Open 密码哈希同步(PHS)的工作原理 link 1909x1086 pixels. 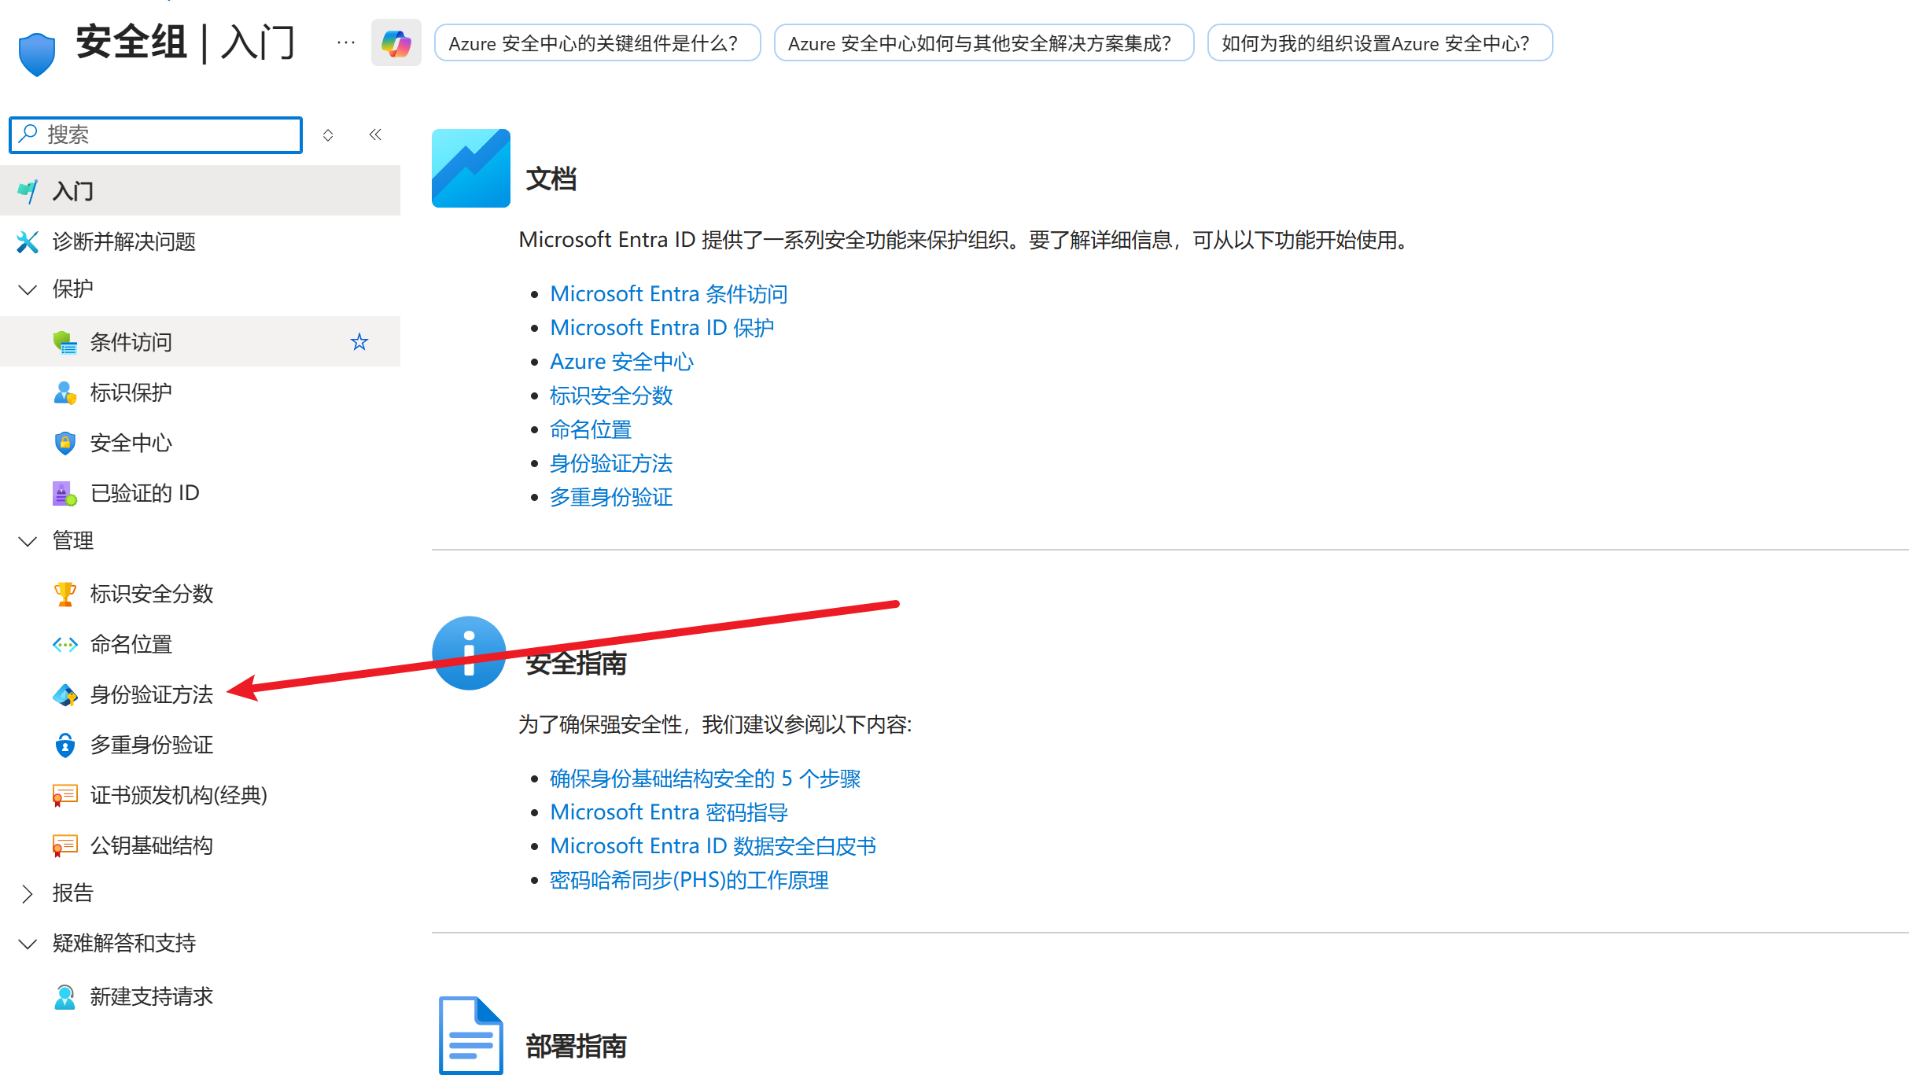click(689, 879)
